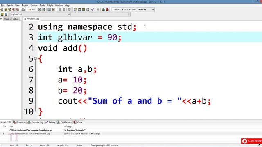
Task: Click the Rebuild All toolbar icon
Action: coord(87,9)
